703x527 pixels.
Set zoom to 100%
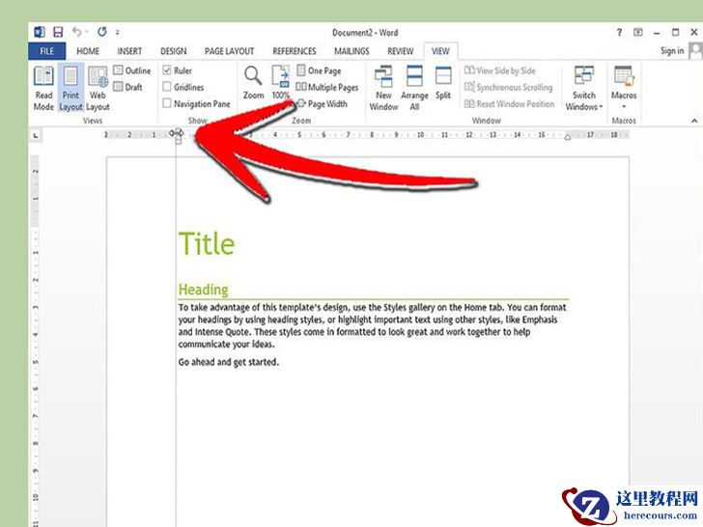tap(281, 83)
